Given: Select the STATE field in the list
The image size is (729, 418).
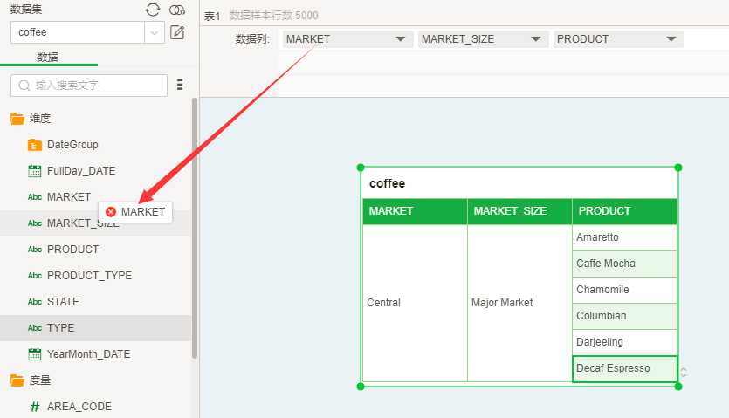Looking at the screenshot, I should 63,302.
